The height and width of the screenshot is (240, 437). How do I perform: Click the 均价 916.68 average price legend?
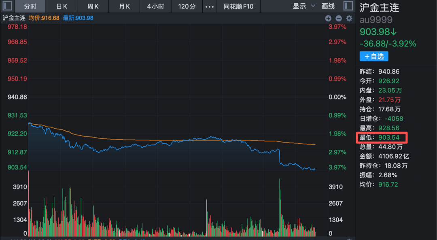44,18
